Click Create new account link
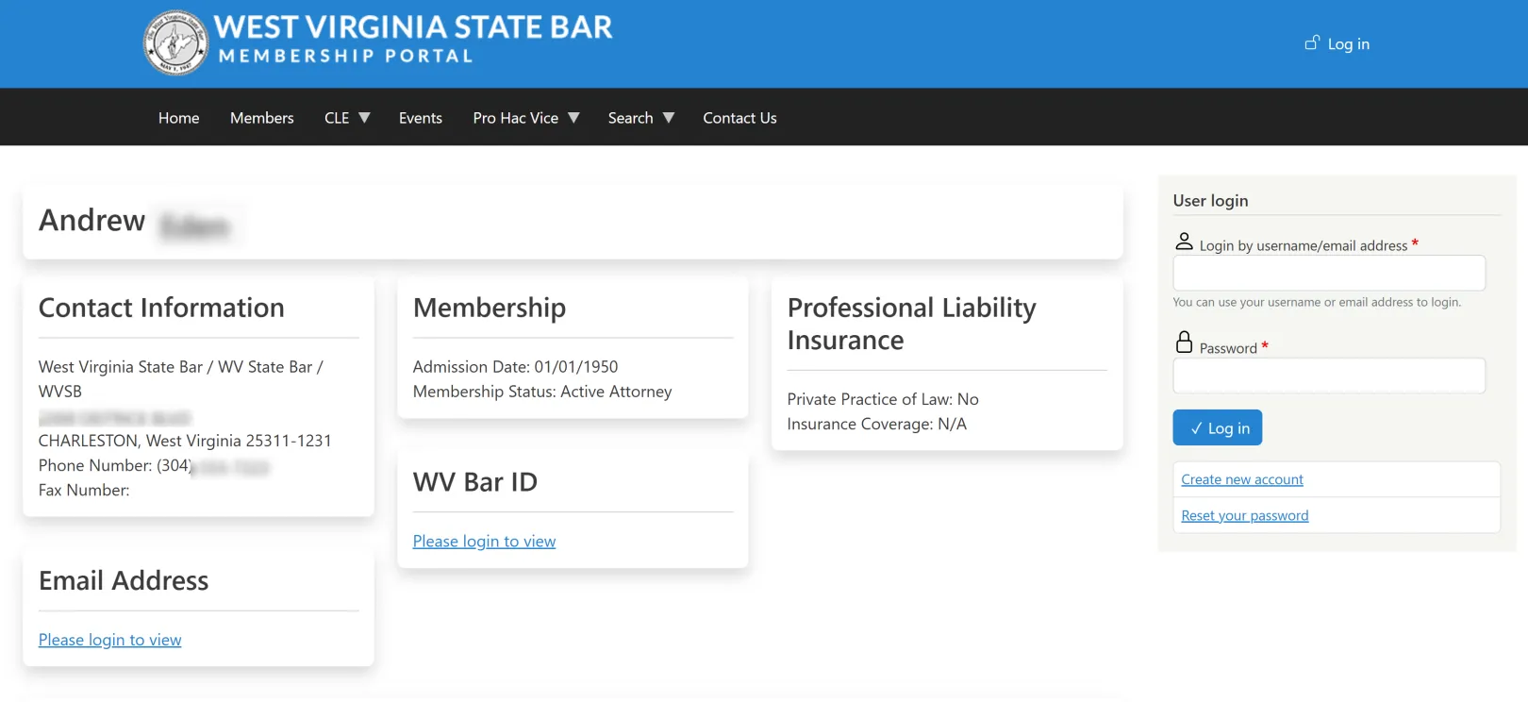 click(x=1242, y=479)
